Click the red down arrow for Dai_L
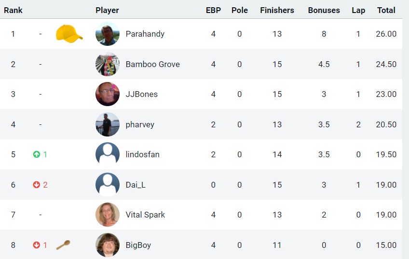Viewport: 409px width, 259px height. click(x=37, y=185)
